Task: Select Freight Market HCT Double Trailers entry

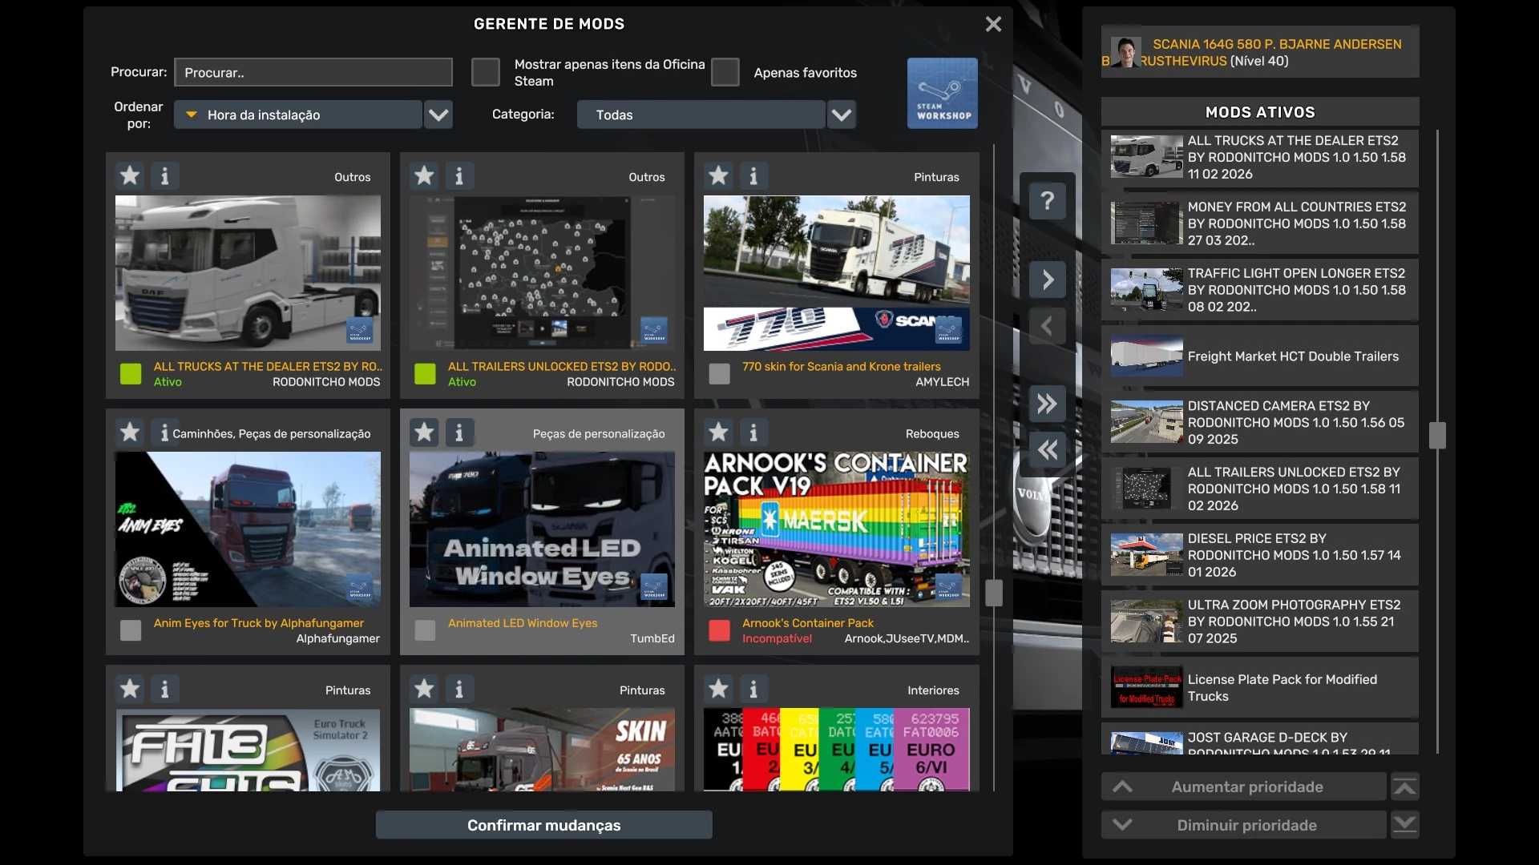Action: click(1259, 356)
